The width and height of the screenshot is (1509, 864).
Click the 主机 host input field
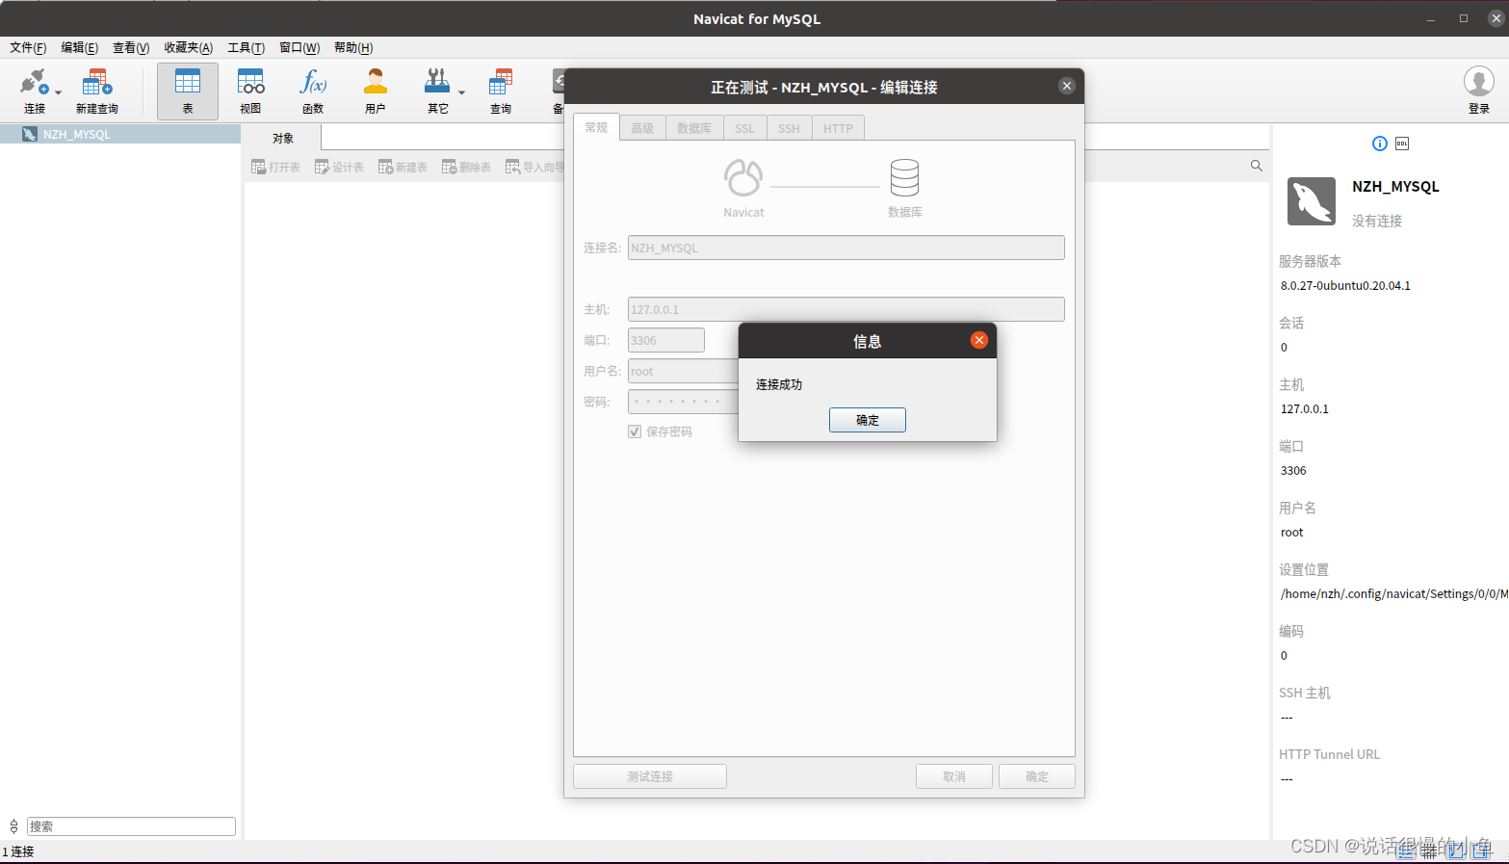tap(846, 309)
